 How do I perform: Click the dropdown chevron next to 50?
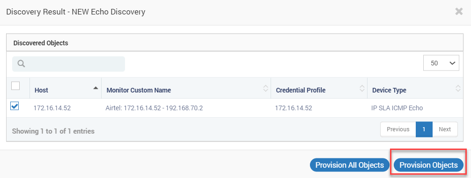pyautogui.click(x=452, y=63)
